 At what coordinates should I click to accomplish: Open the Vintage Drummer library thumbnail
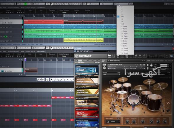(x=87, y=81)
